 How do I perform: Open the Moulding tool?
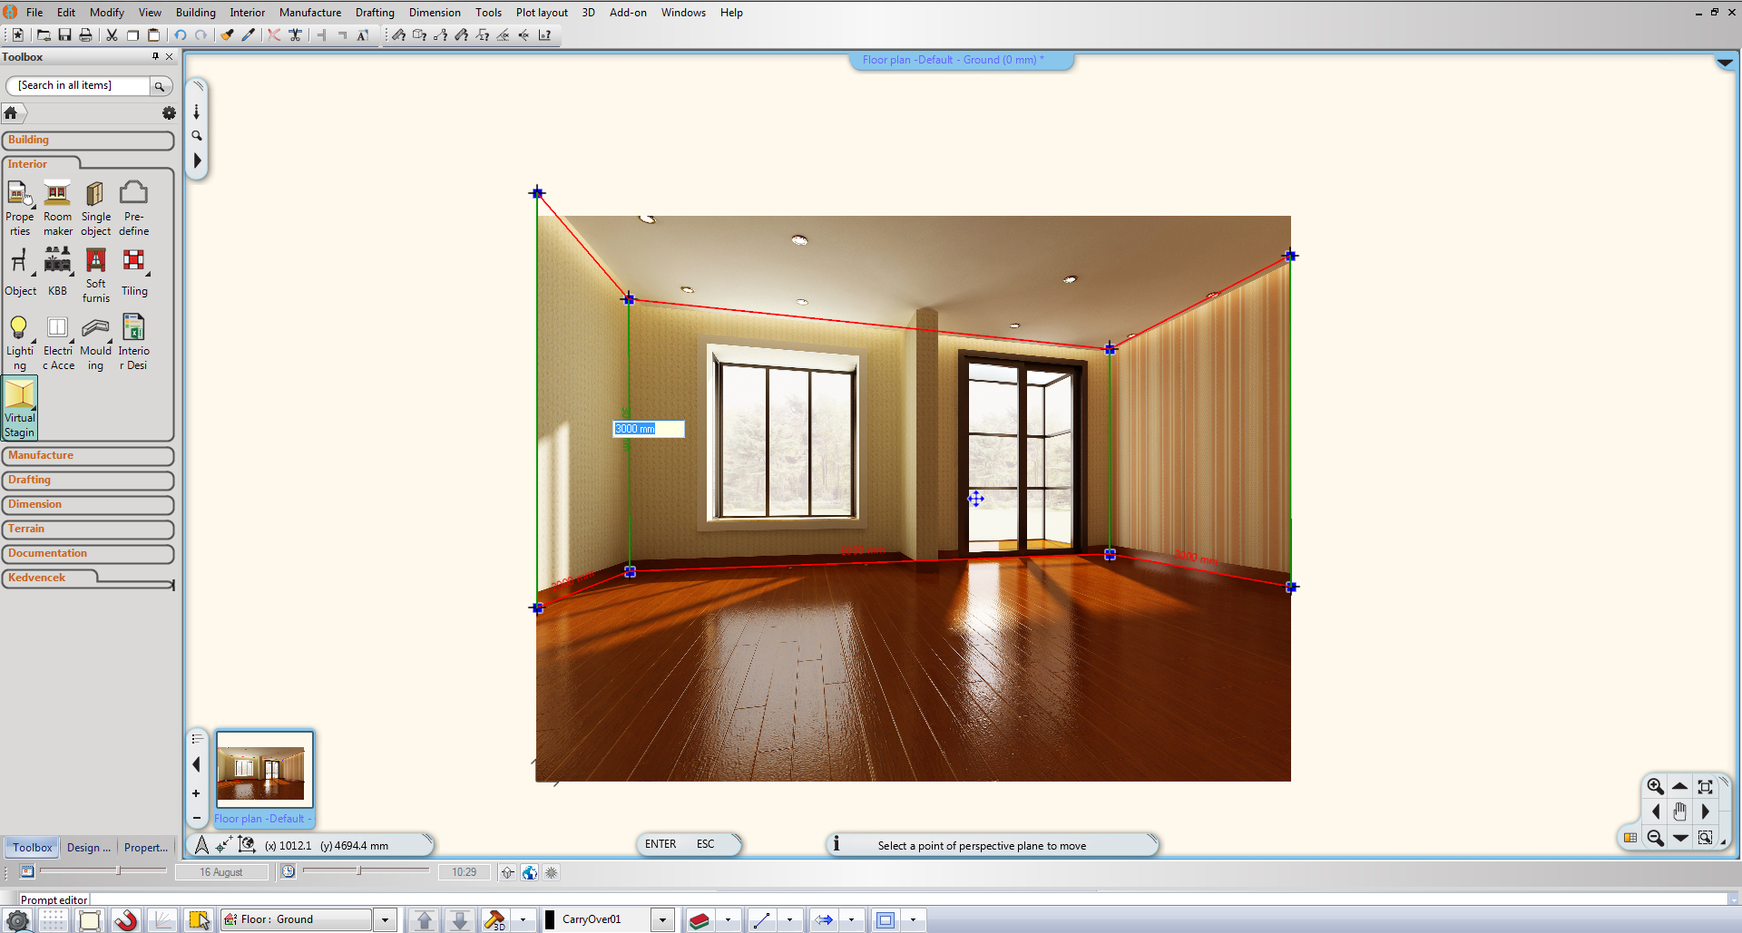pyautogui.click(x=95, y=341)
